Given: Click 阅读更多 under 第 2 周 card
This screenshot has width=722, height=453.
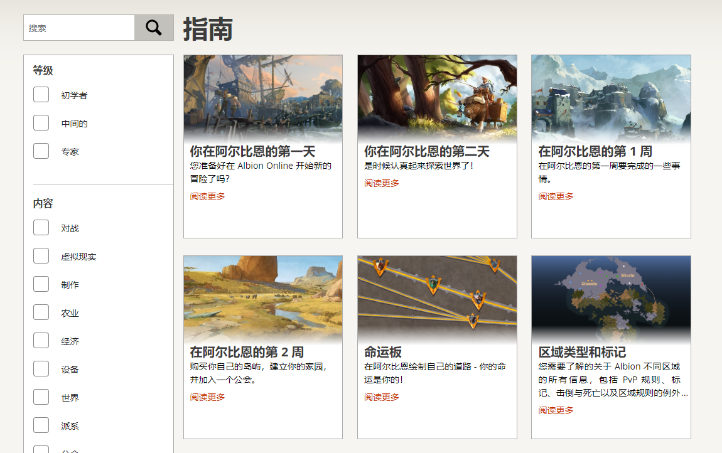Looking at the screenshot, I should tap(207, 397).
